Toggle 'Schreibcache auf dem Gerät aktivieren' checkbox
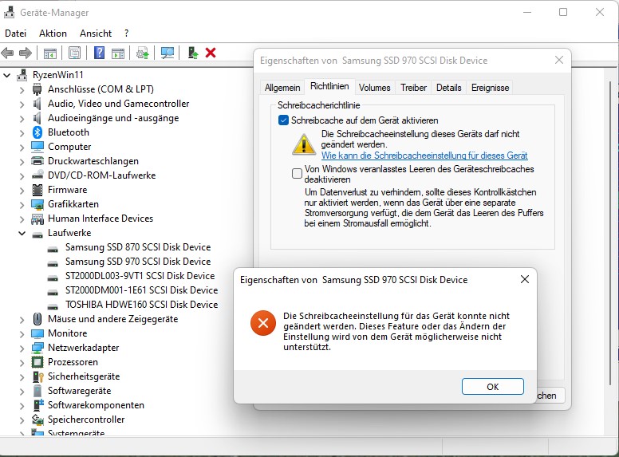 click(283, 120)
